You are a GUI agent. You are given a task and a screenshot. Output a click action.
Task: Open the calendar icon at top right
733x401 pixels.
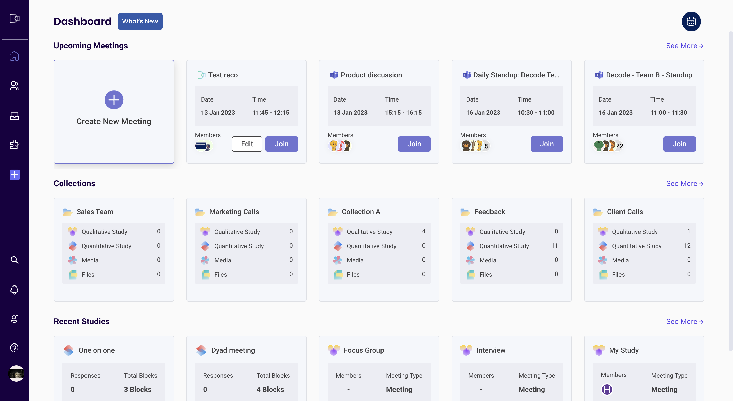pyautogui.click(x=691, y=21)
